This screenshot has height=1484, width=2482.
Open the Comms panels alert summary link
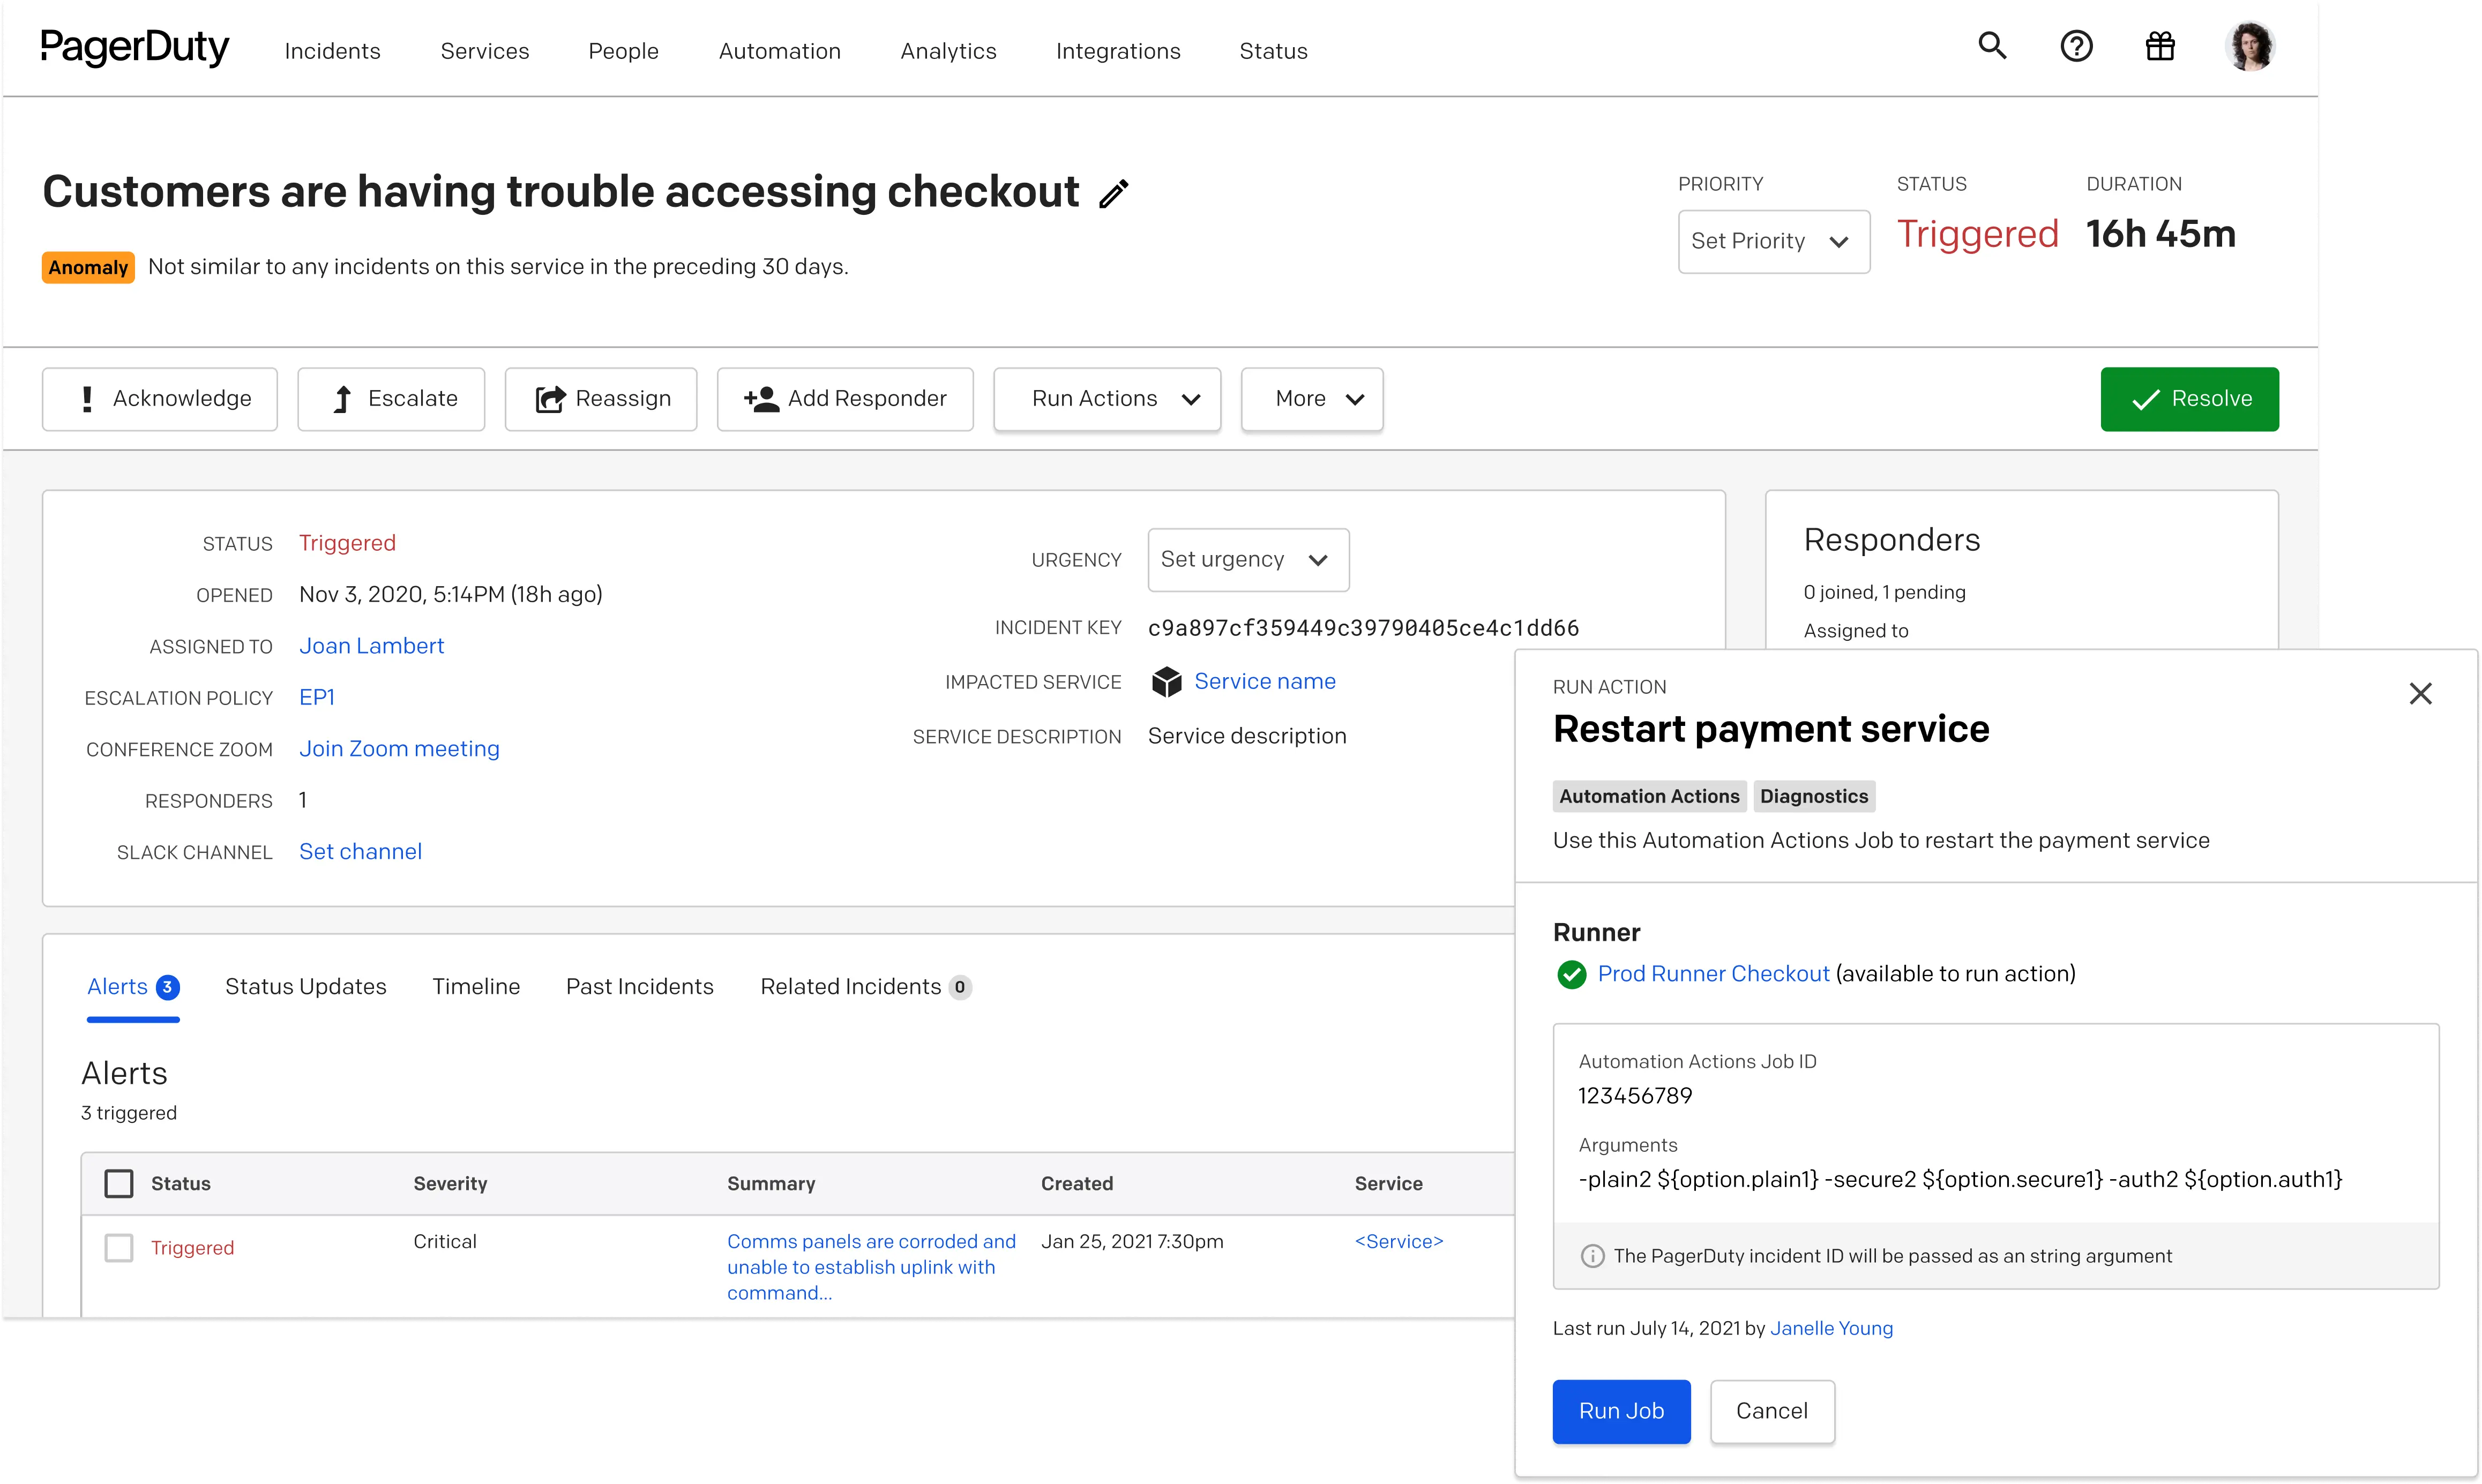coord(871,1267)
